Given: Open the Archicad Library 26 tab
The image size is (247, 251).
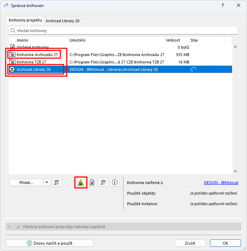Looking at the screenshot, I should (x=62, y=21).
